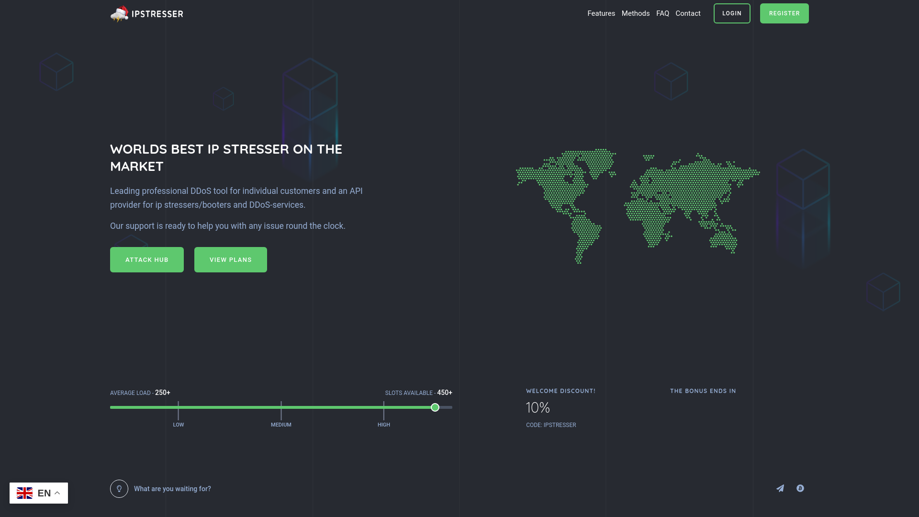Click the load slider's round green handle
This screenshot has width=919, height=517.
(x=435, y=407)
